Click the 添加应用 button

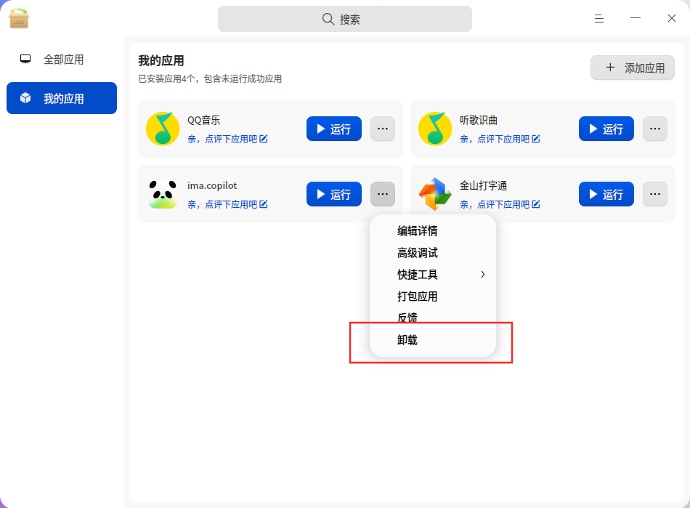633,68
